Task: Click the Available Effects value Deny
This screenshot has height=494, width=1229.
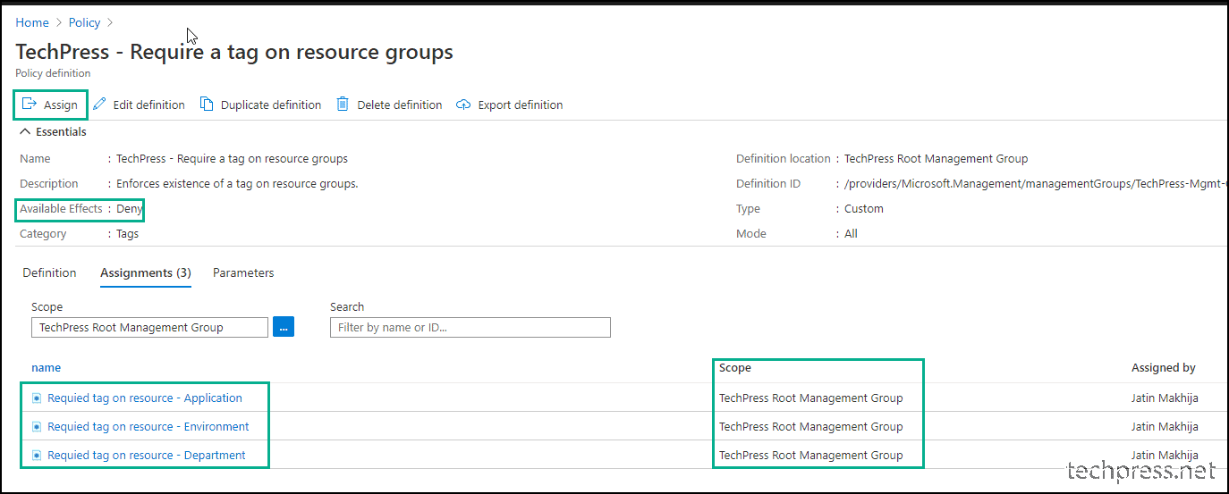Action: click(x=130, y=209)
